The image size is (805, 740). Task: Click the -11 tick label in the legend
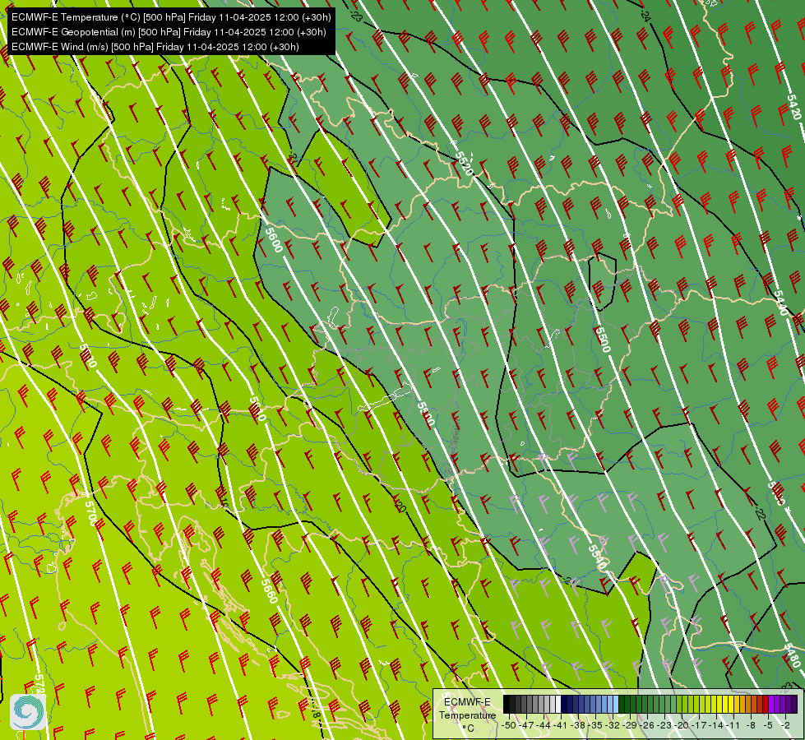click(734, 725)
